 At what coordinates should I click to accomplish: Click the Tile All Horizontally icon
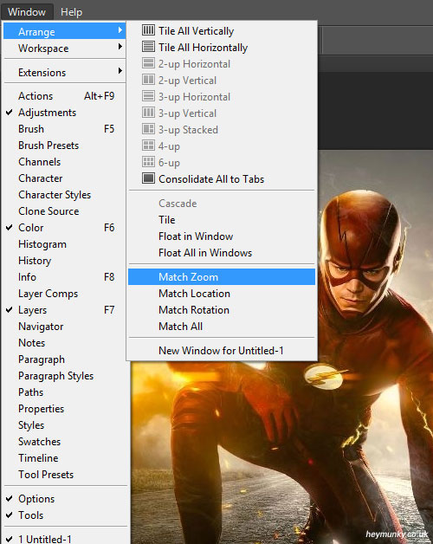(148, 47)
